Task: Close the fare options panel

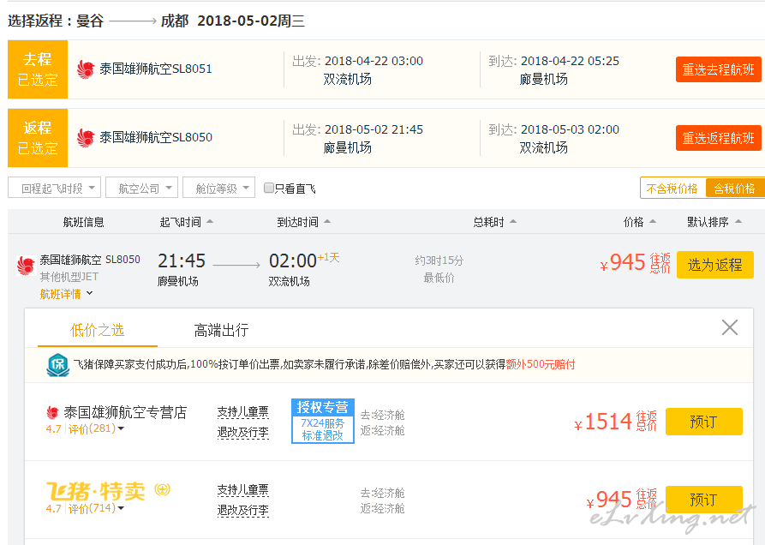Action: [x=729, y=327]
